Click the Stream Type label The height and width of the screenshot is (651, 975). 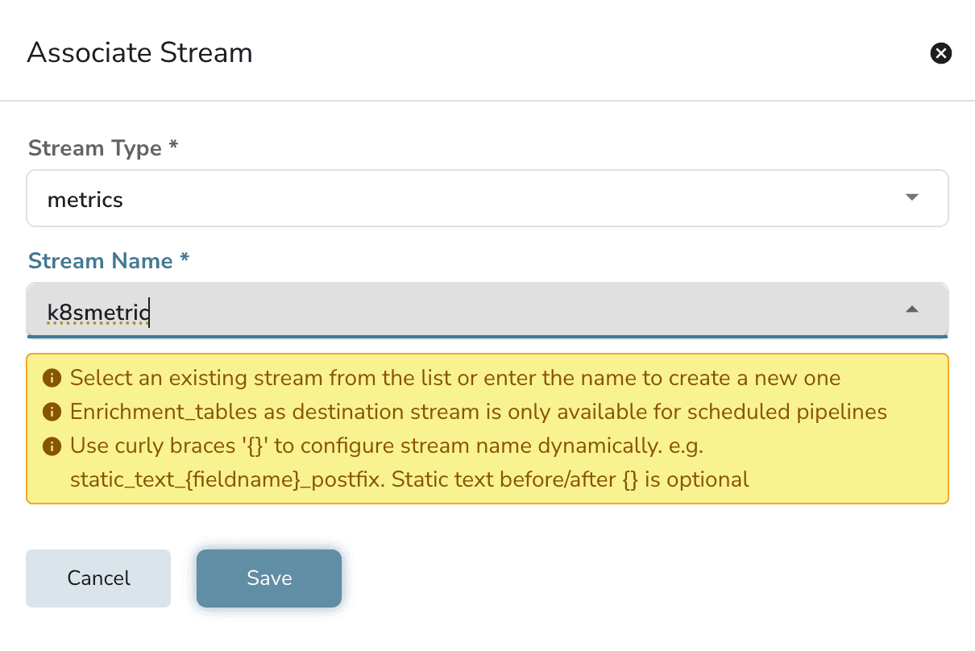point(95,147)
